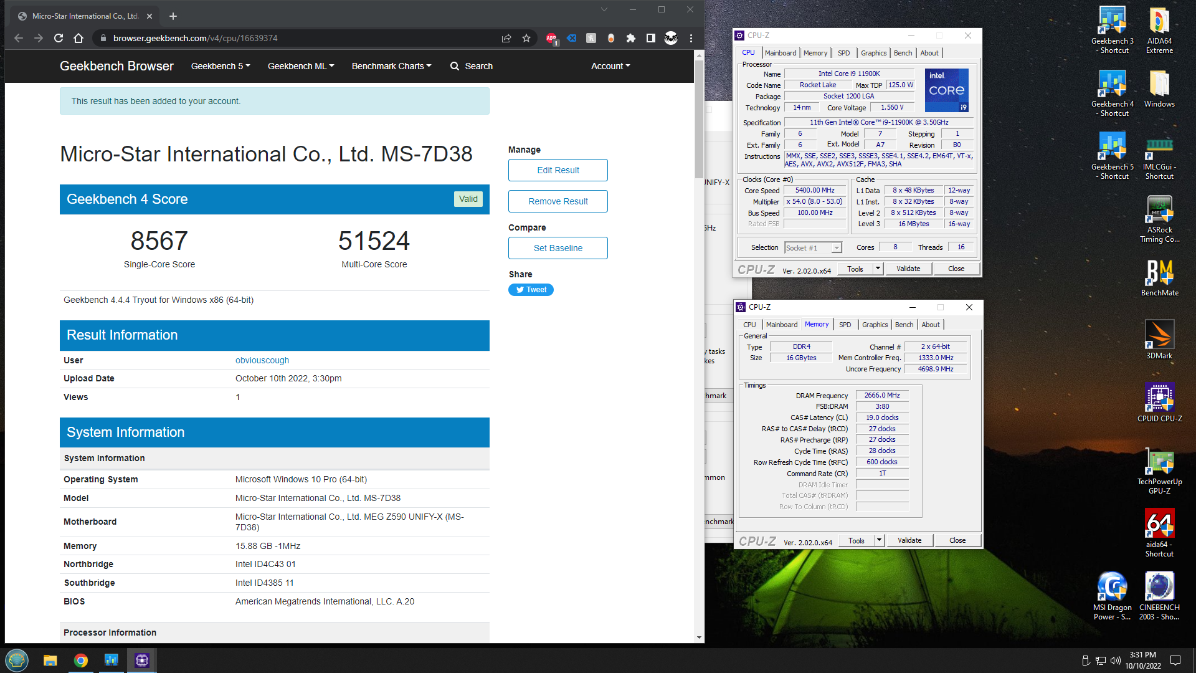Launch MSI Dragon Power desktop icon

(x=1113, y=596)
